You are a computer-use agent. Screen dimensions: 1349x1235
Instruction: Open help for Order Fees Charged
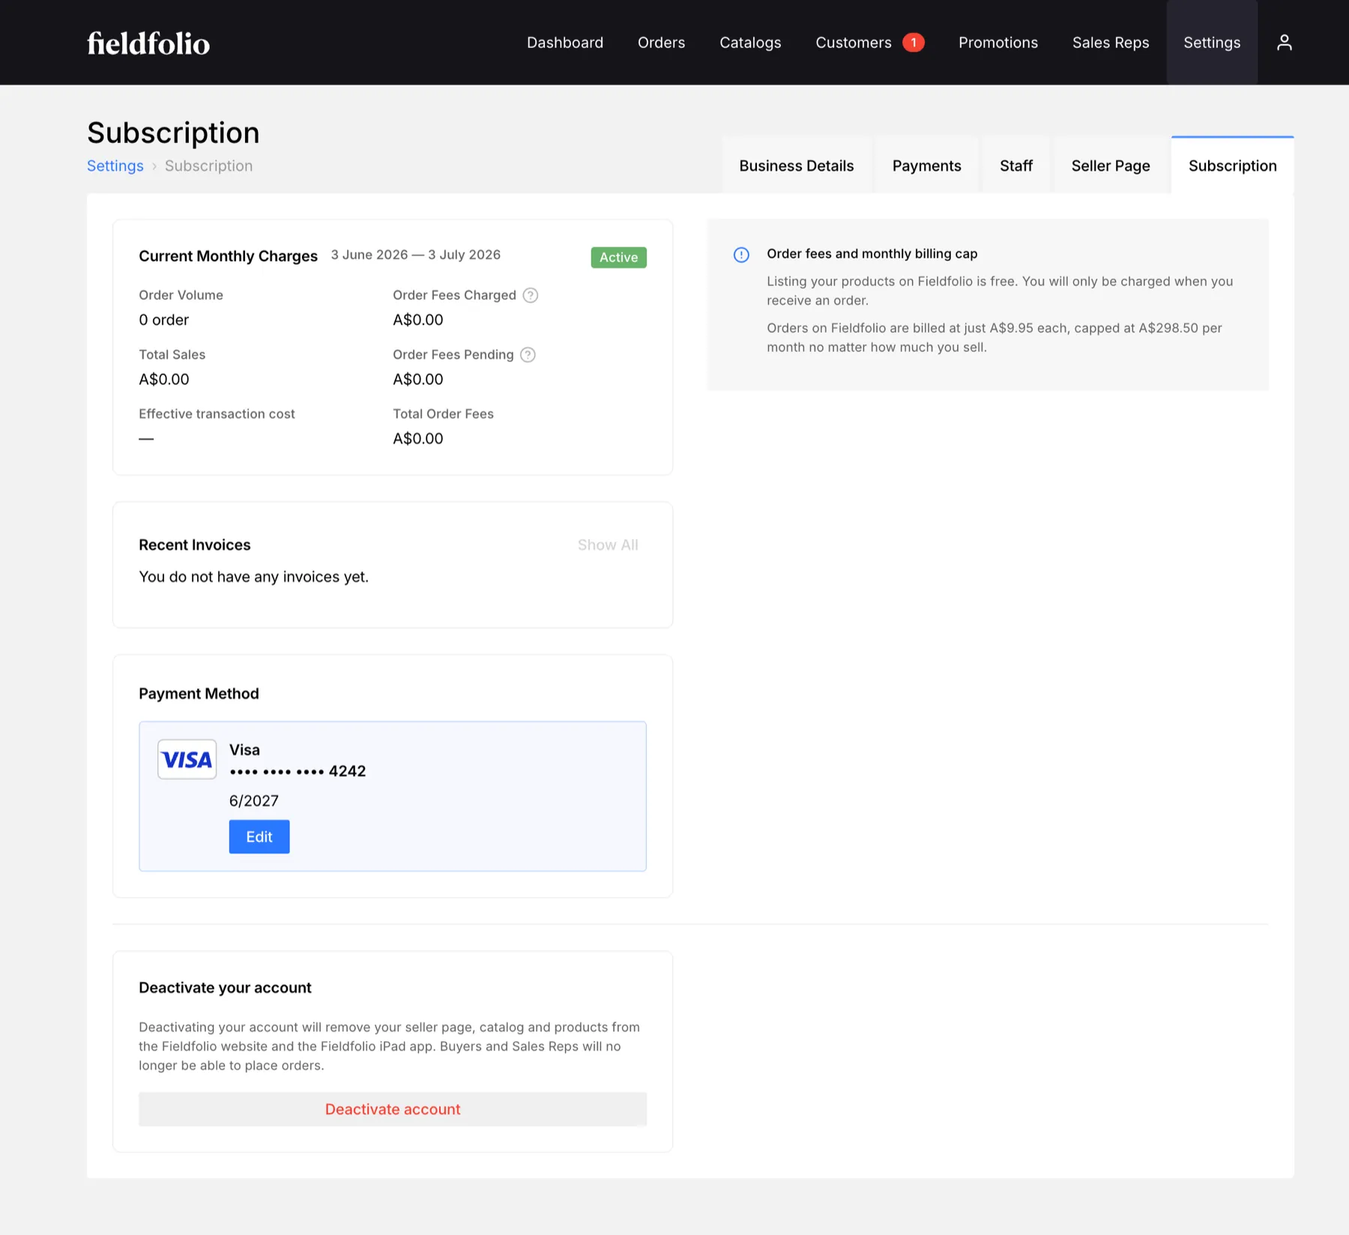[531, 295]
